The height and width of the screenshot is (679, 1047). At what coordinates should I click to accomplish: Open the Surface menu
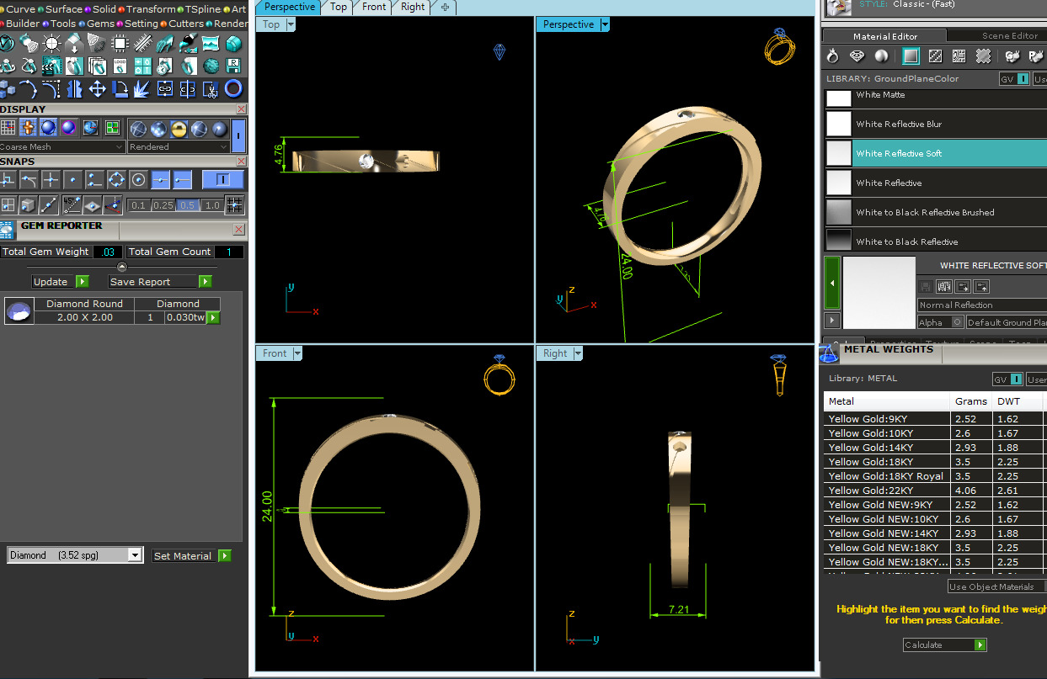(64, 9)
